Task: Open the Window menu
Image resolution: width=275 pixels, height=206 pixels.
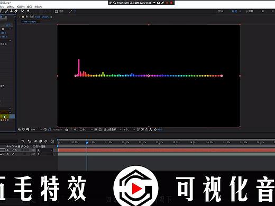Action: pyautogui.click(x=30, y=7)
